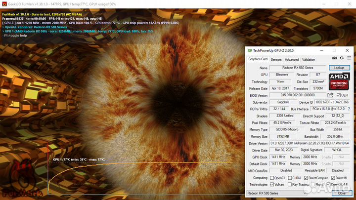Toggle the DirectCompute checkbox

(306, 178)
